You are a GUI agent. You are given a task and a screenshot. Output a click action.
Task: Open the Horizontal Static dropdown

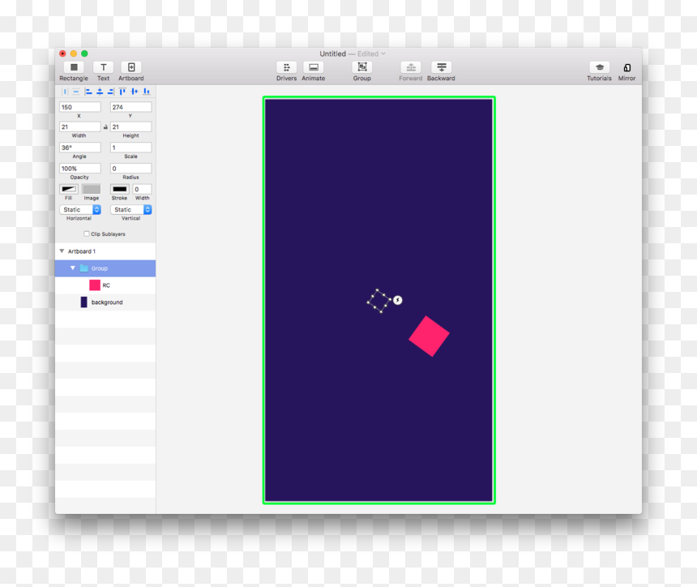pos(80,209)
